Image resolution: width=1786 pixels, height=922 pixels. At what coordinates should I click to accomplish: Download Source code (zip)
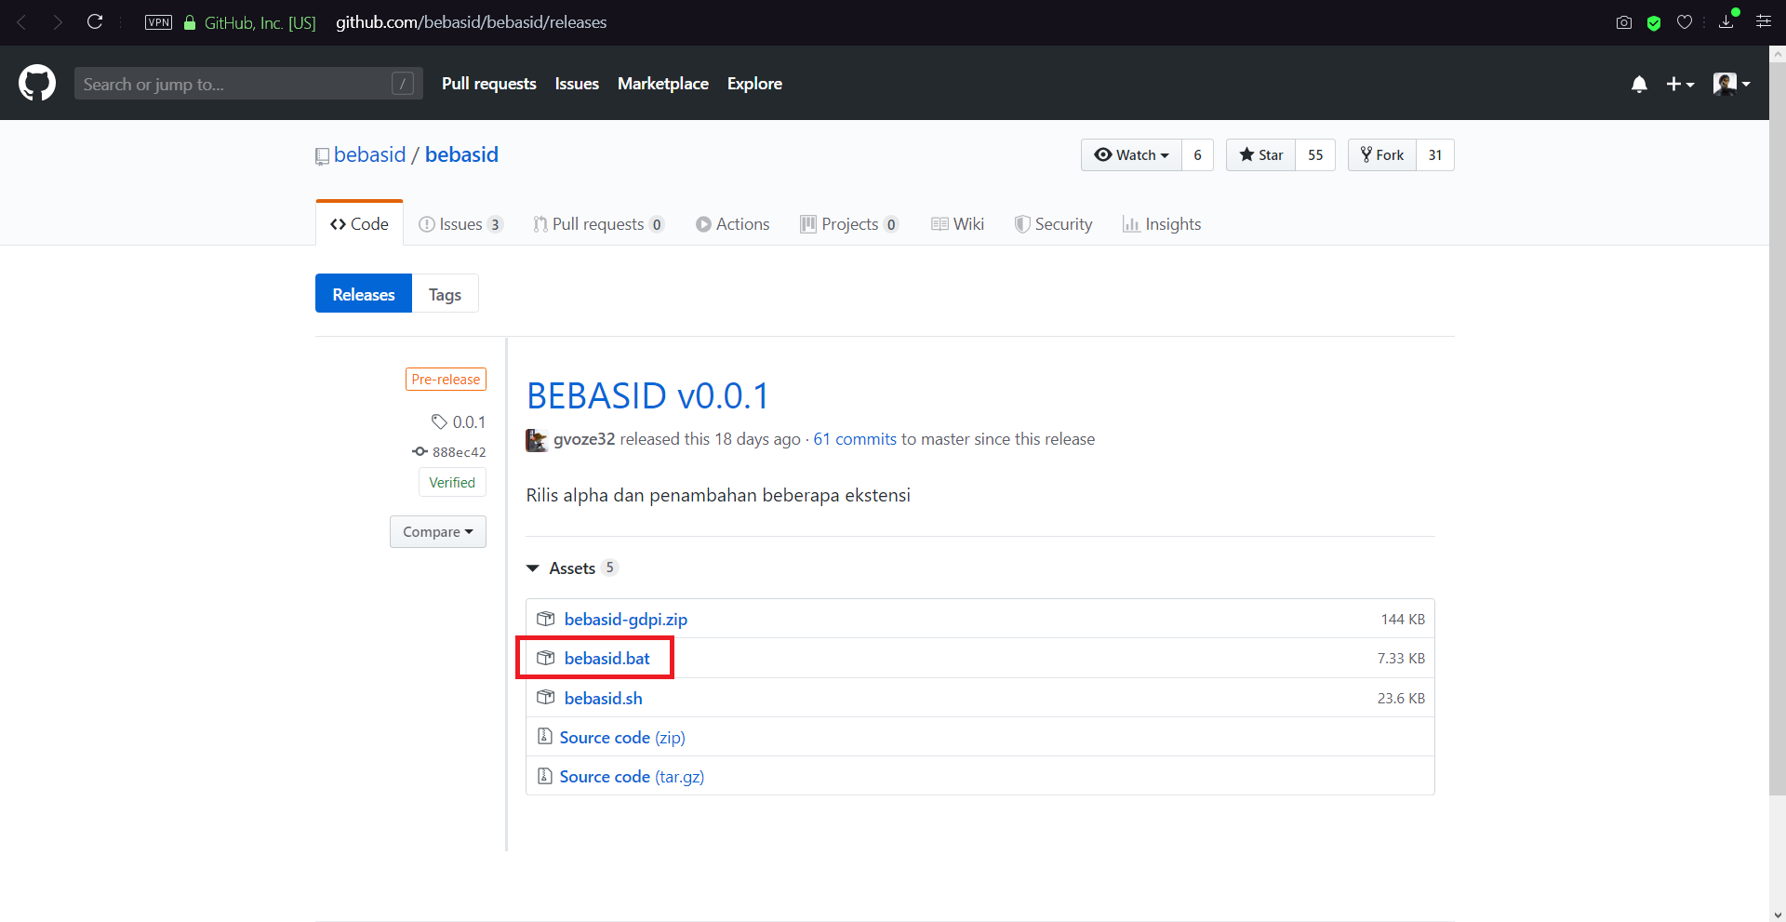tap(622, 738)
